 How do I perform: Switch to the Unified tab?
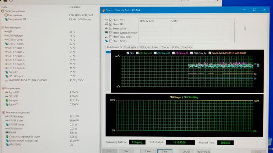(176, 47)
